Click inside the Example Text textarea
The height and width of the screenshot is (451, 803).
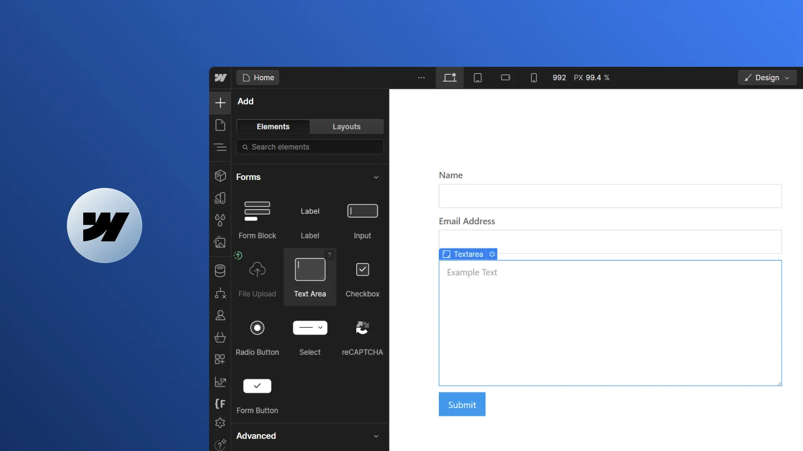(x=610, y=323)
